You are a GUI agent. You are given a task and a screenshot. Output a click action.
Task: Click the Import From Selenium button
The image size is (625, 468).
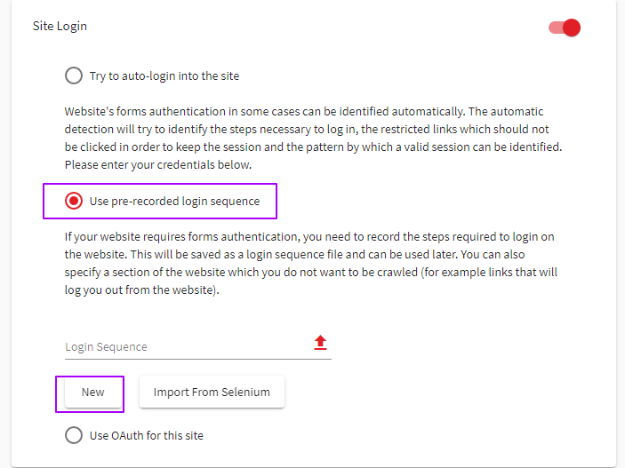point(212,392)
